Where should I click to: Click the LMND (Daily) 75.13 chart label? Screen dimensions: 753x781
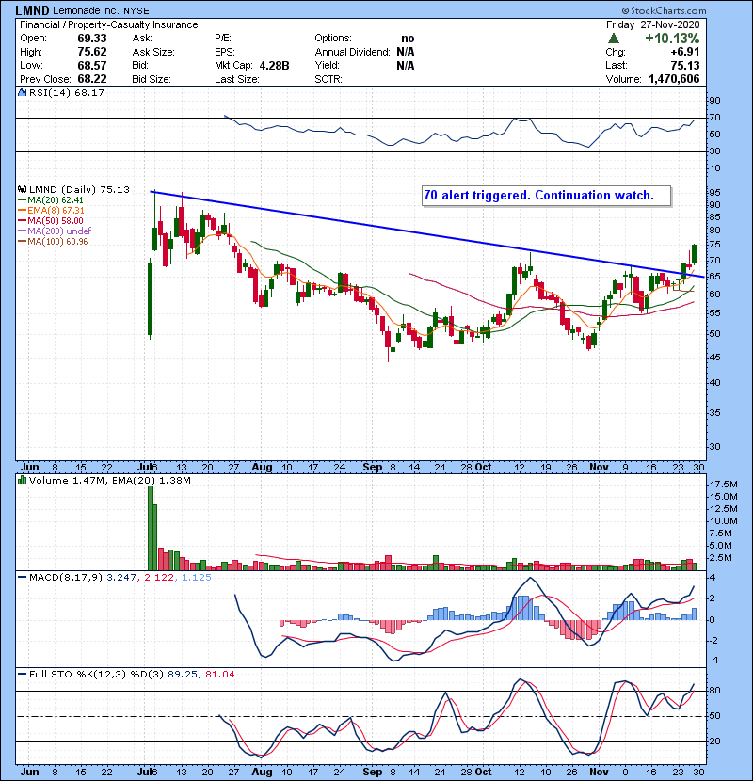tap(79, 189)
